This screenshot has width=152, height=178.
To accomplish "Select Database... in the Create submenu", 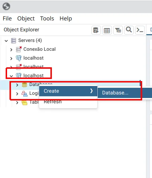I will coord(125,93).
